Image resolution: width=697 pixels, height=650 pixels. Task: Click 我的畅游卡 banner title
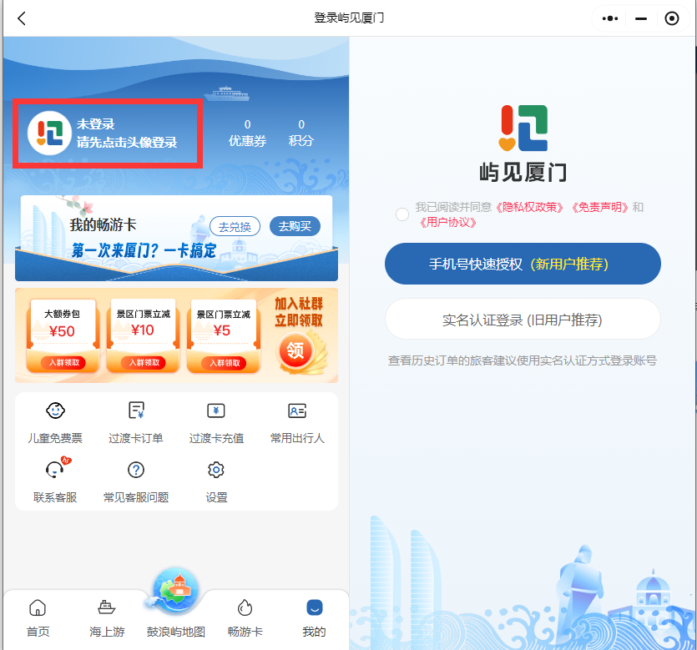pyautogui.click(x=103, y=224)
